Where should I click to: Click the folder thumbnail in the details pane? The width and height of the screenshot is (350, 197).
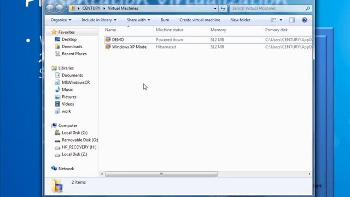pos(57,186)
